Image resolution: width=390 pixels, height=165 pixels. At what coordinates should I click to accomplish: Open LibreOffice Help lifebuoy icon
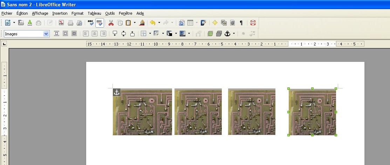[x=253, y=23]
